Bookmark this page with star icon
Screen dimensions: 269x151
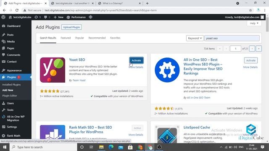pyautogui.click(x=251, y=10)
